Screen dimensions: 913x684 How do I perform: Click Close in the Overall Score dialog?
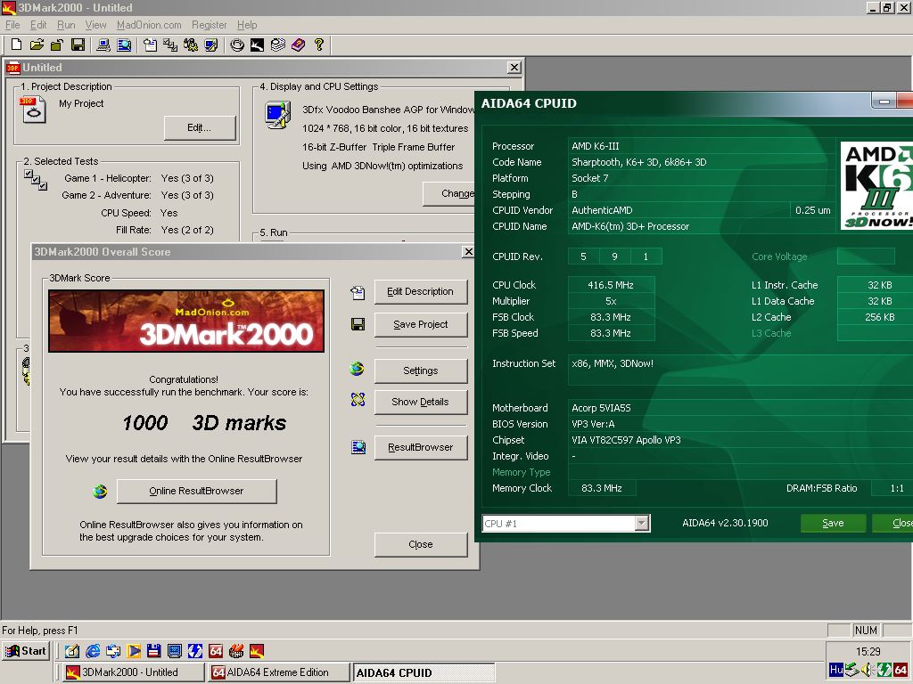pyautogui.click(x=421, y=544)
